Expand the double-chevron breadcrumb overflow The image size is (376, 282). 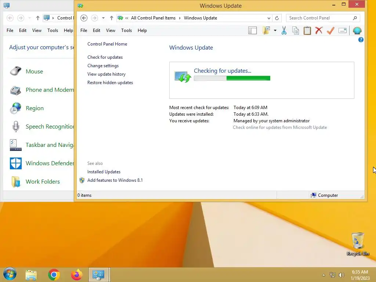[127, 18]
